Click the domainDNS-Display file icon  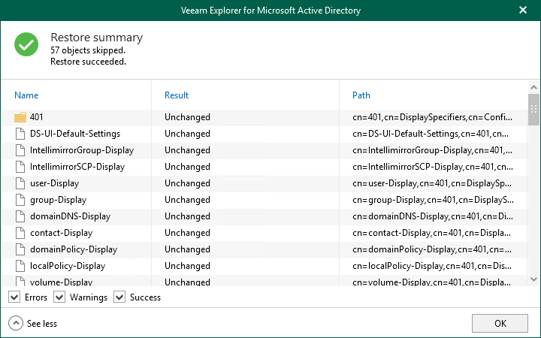(20, 216)
